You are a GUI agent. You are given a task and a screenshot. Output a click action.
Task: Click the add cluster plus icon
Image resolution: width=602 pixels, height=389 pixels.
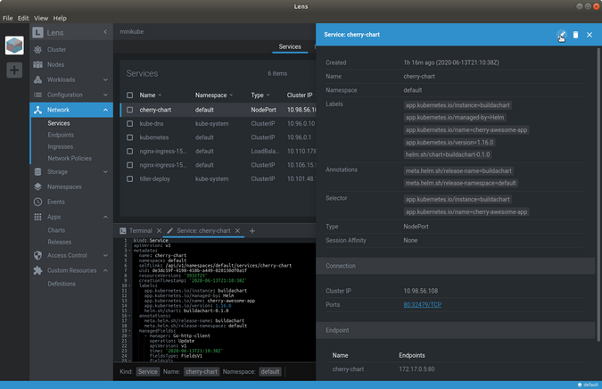(x=14, y=70)
